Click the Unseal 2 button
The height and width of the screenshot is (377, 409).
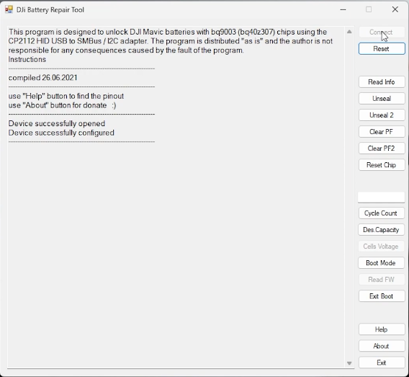(382, 115)
